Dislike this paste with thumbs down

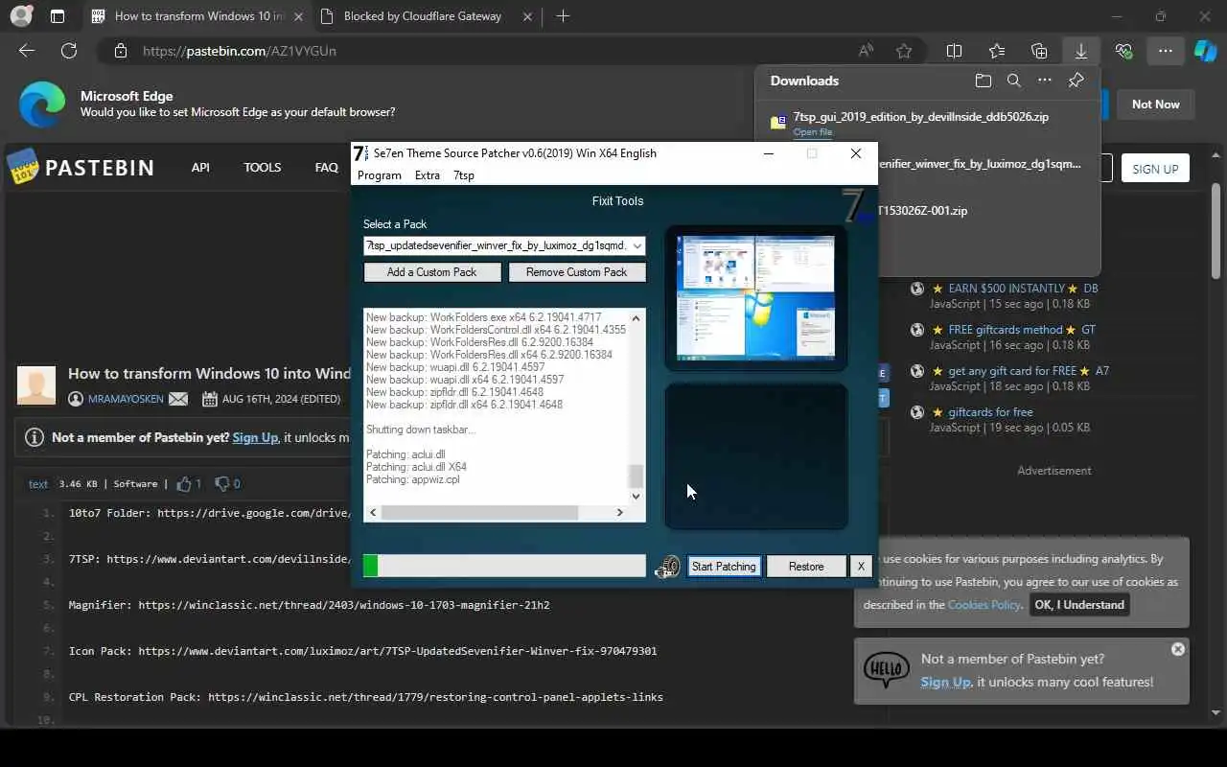coord(221,483)
